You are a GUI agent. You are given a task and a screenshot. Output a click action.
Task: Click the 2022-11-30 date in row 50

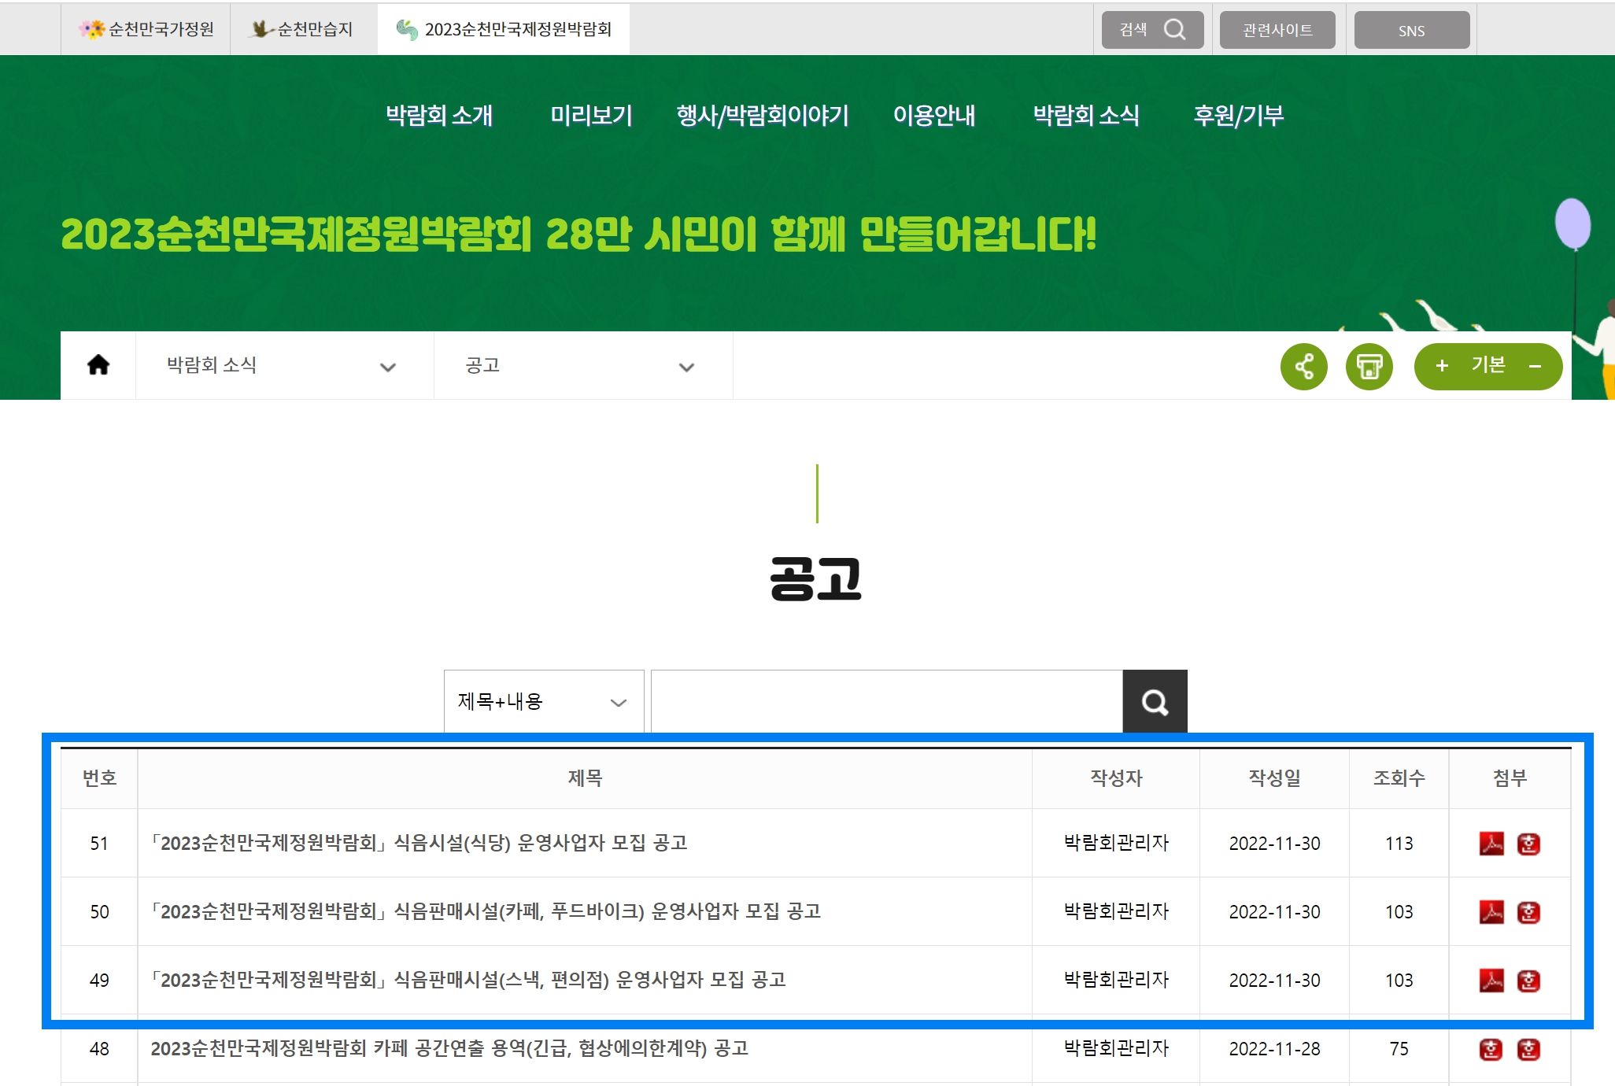point(1275,912)
